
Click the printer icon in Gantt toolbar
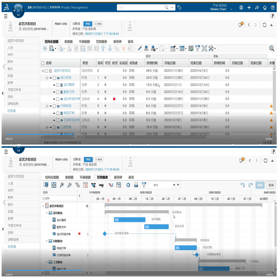pyautogui.click(x=136, y=185)
